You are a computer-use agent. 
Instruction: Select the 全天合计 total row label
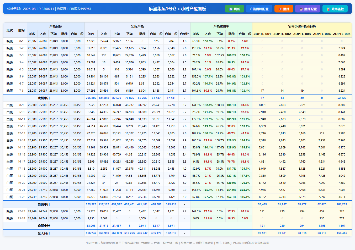click(x=44, y=233)
